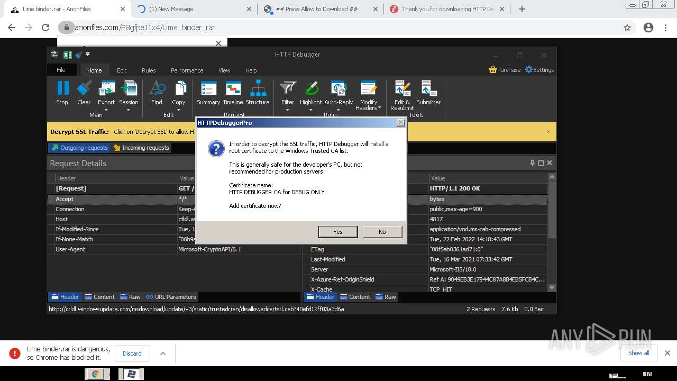
Task: Click the Filter icon
Action: 288,88
